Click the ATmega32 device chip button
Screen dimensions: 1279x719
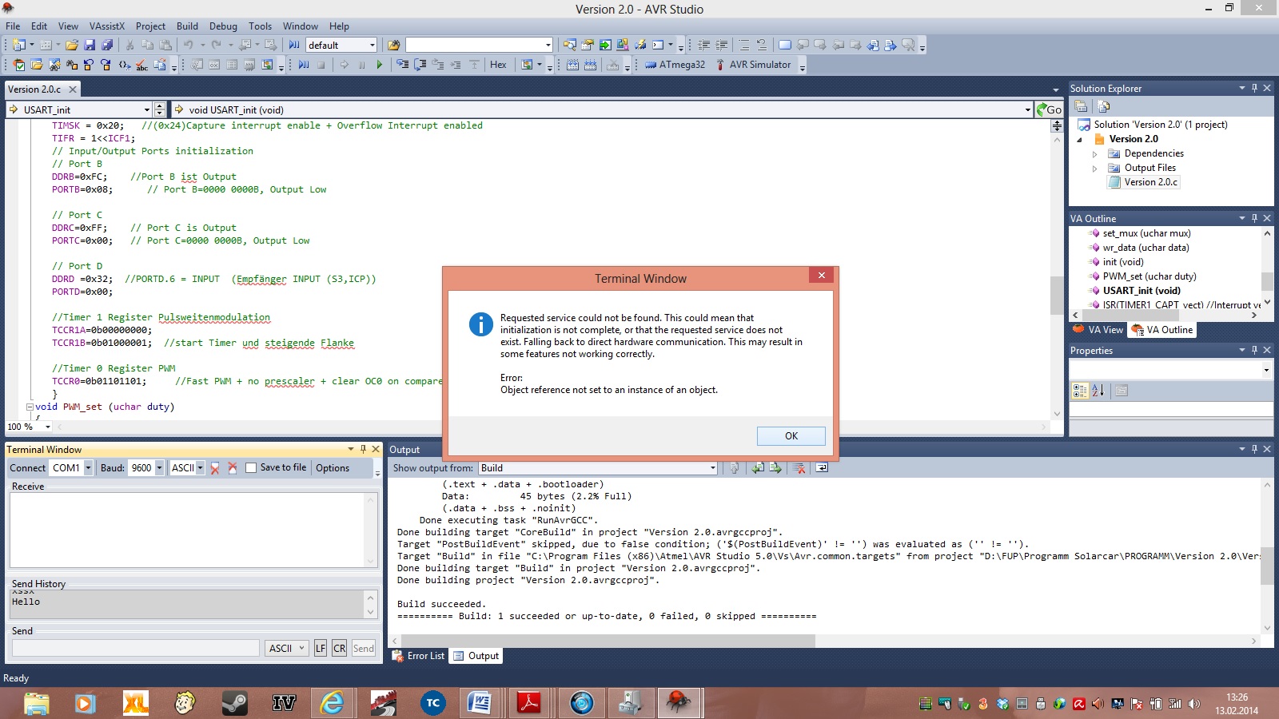(x=675, y=65)
